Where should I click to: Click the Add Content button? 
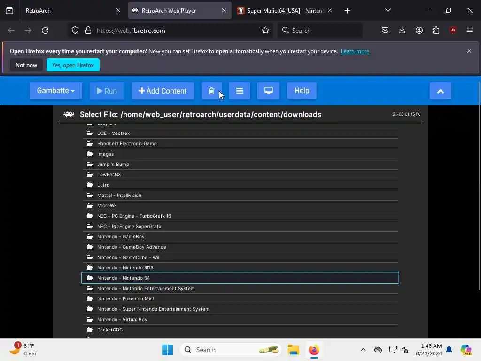(x=163, y=91)
